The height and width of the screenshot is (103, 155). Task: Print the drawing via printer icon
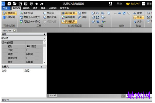pos(31,4)
